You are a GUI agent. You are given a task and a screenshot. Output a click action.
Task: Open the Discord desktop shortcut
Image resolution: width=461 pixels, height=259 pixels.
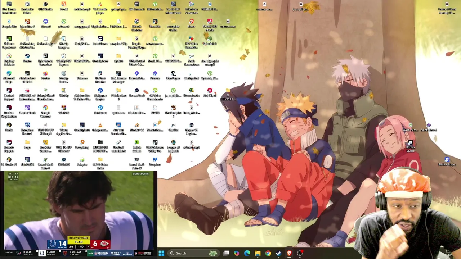click(x=45, y=24)
